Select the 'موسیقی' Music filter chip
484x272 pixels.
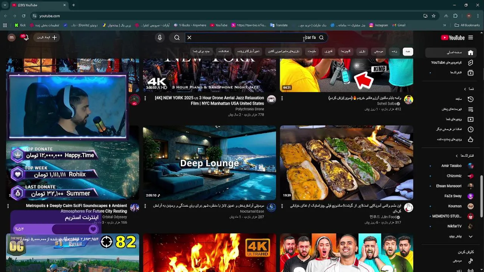379,51
